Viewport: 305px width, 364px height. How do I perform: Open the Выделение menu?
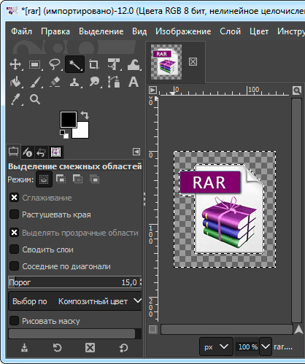click(x=101, y=31)
